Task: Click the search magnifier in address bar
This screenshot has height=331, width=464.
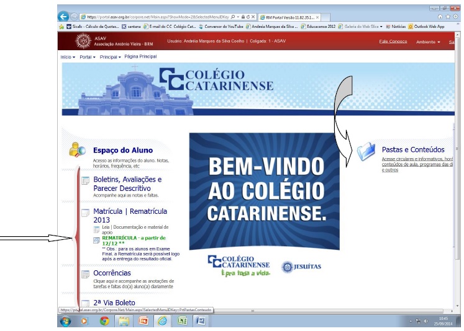Action: click(x=233, y=17)
